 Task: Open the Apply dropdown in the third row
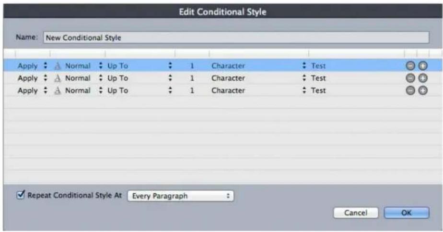(33, 91)
